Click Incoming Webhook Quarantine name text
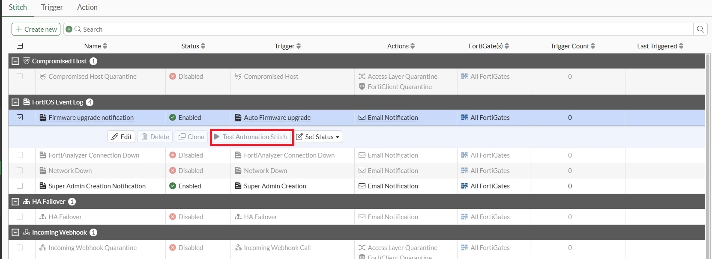Screen dimensions: 712x259 click(x=93, y=247)
